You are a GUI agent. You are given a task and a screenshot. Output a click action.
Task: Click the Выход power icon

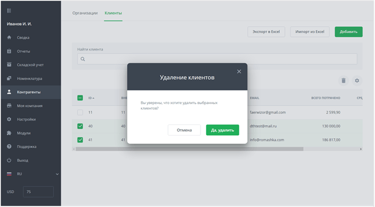click(9, 160)
